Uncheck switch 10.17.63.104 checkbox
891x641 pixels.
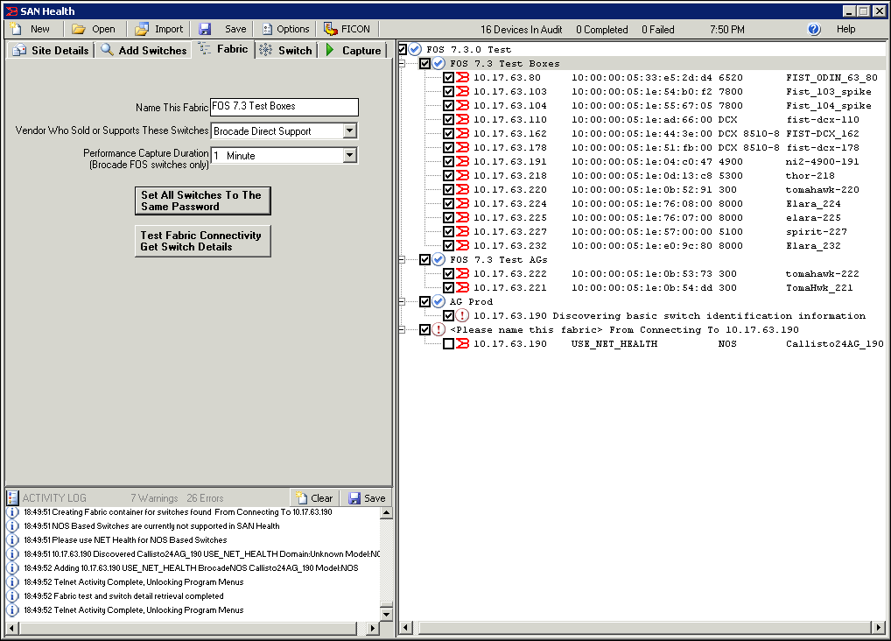(448, 106)
